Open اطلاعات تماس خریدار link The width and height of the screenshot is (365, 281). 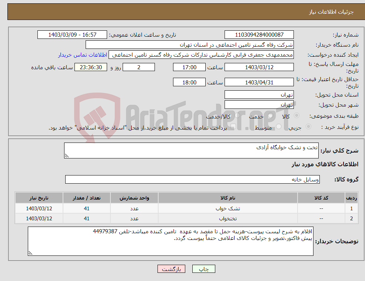(x=82, y=55)
